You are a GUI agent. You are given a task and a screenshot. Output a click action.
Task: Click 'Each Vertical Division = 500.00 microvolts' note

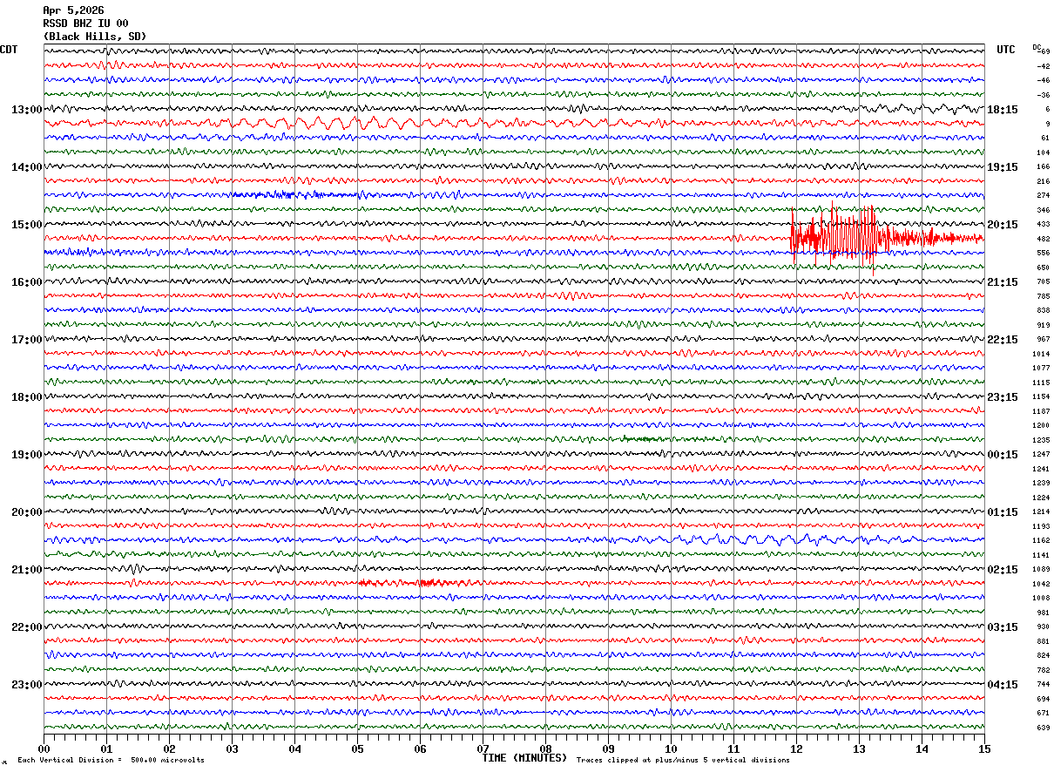pos(111,761)
